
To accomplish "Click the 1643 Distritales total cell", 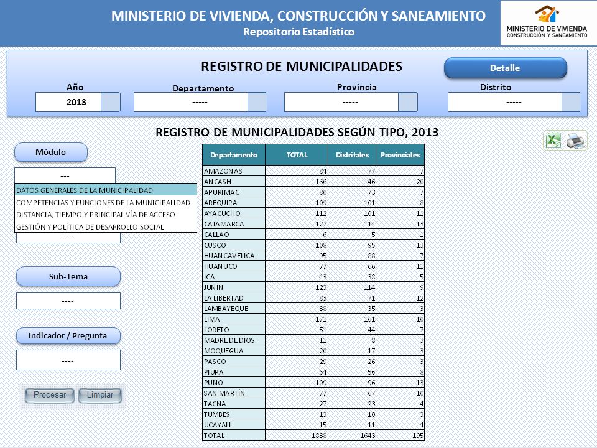I will click(352, 436).
